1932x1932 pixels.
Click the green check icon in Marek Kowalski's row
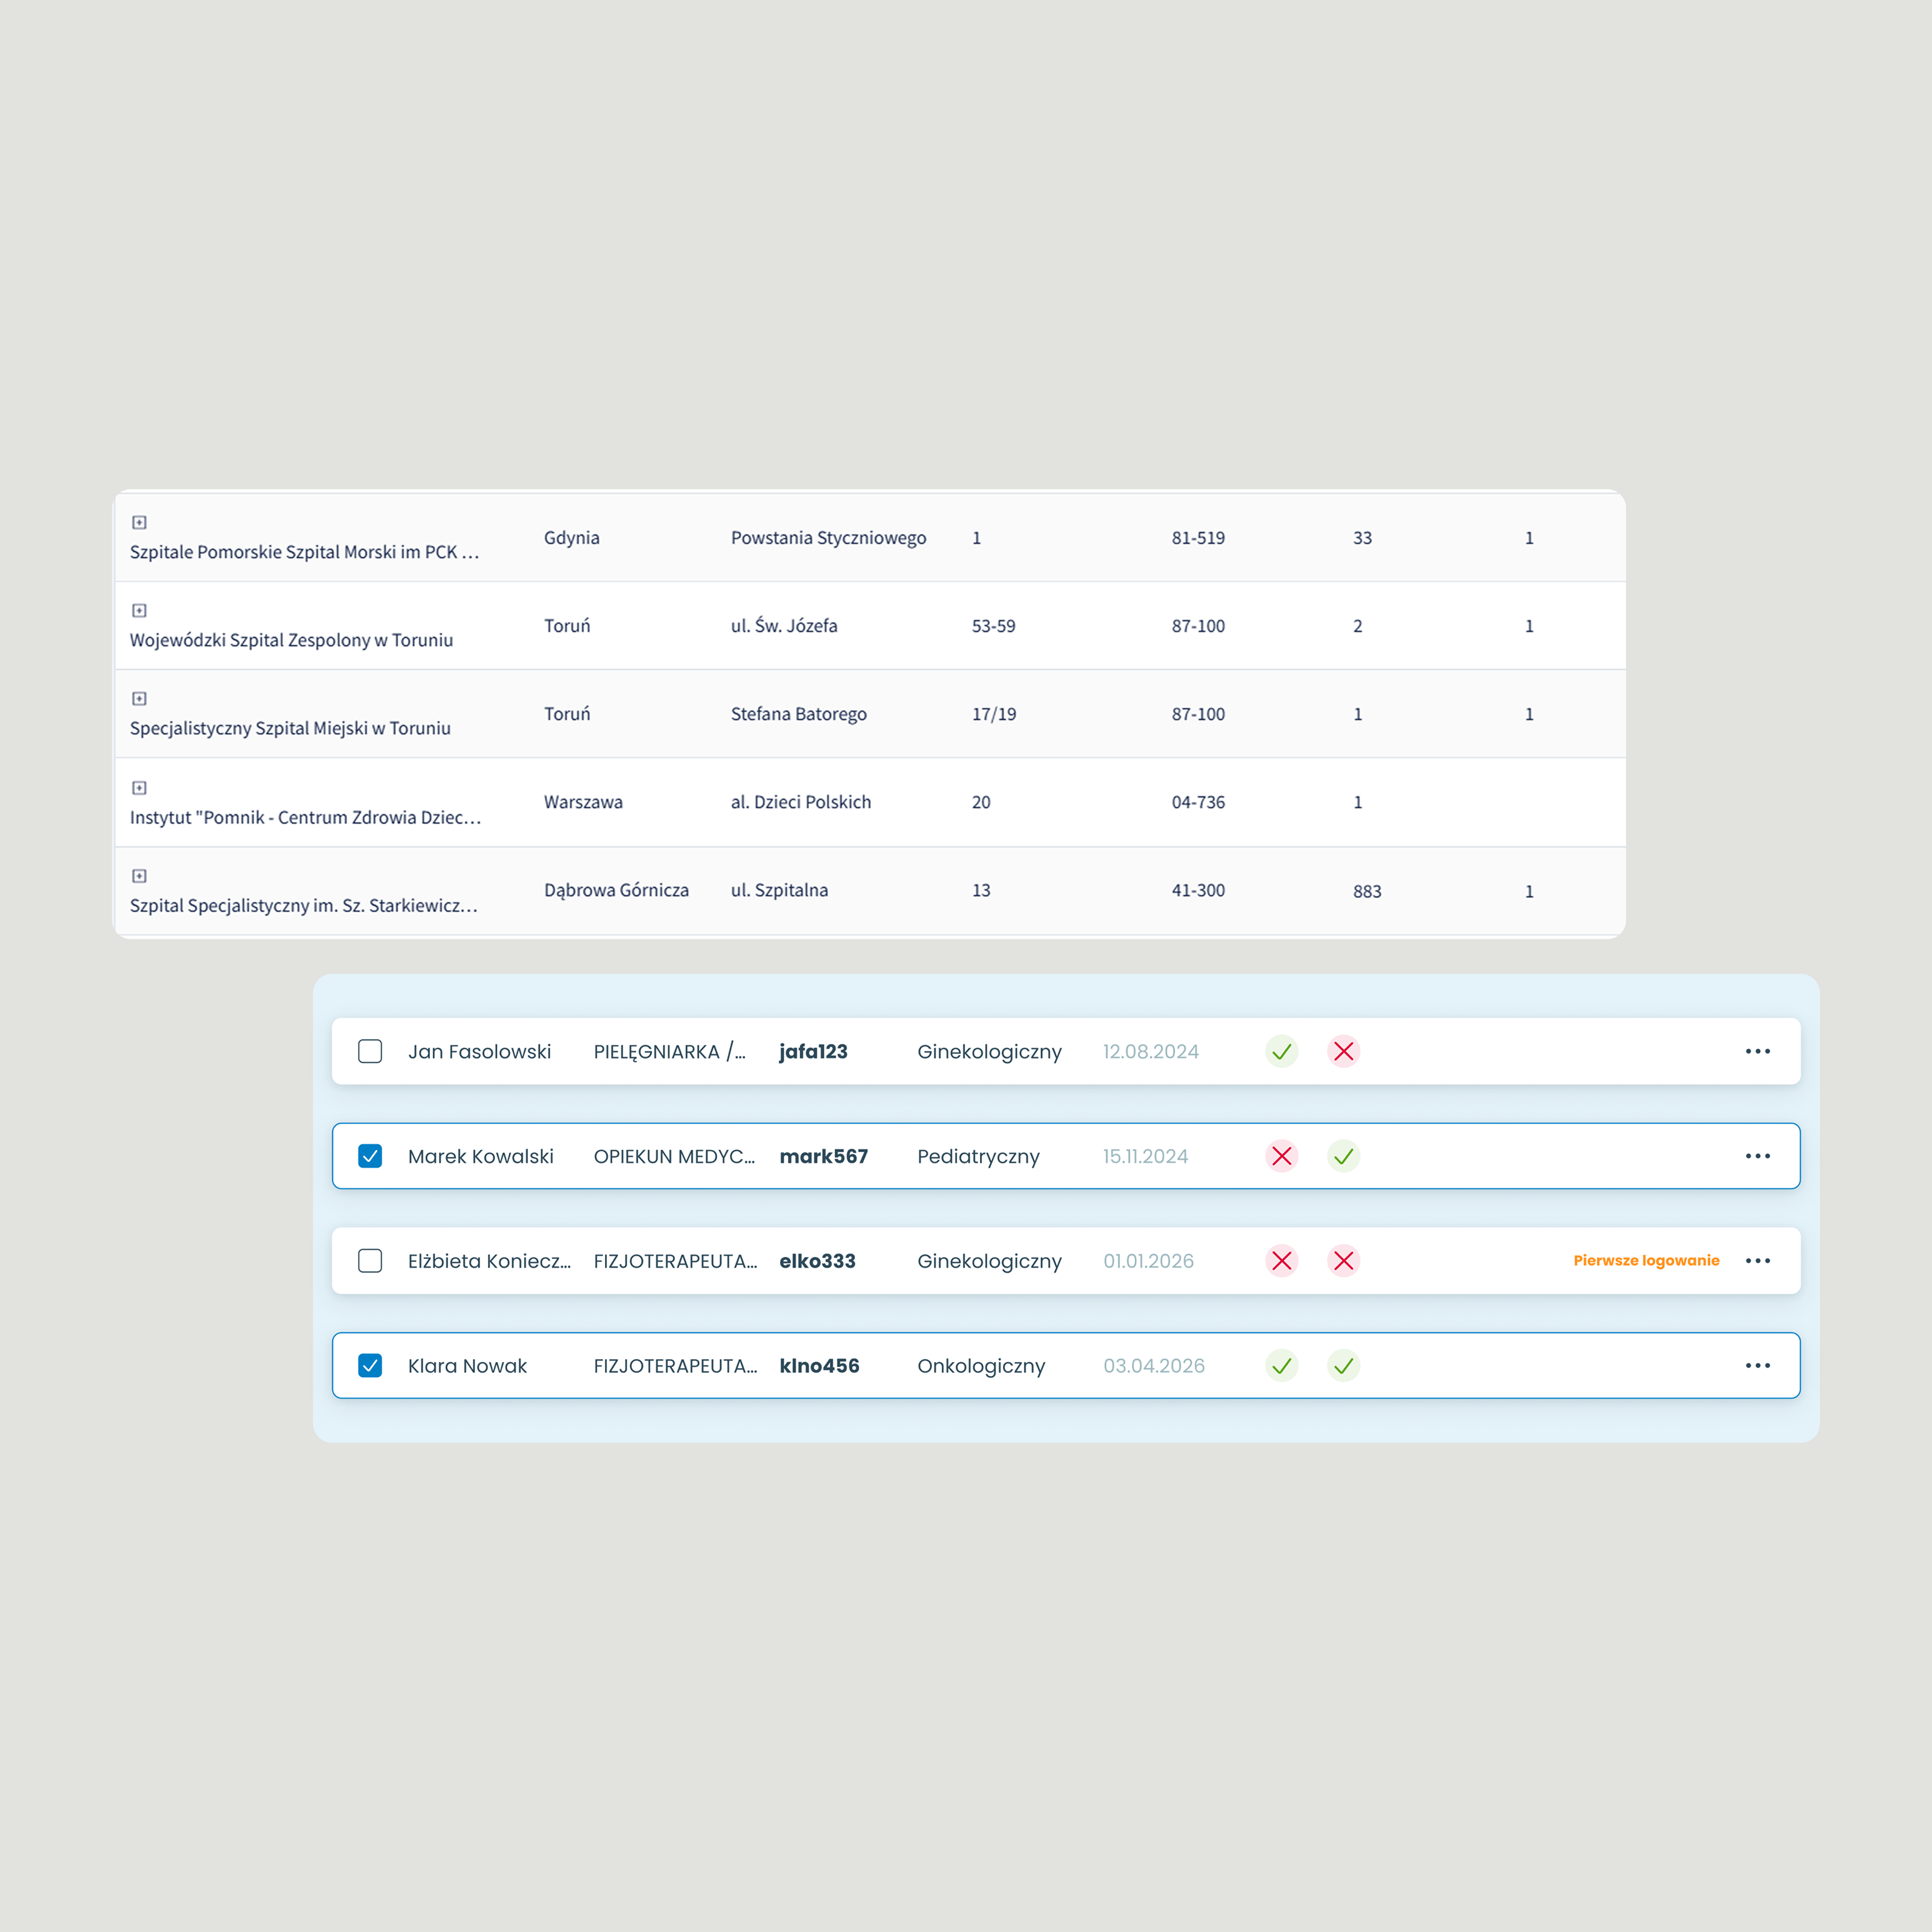pos(1343,1156)
